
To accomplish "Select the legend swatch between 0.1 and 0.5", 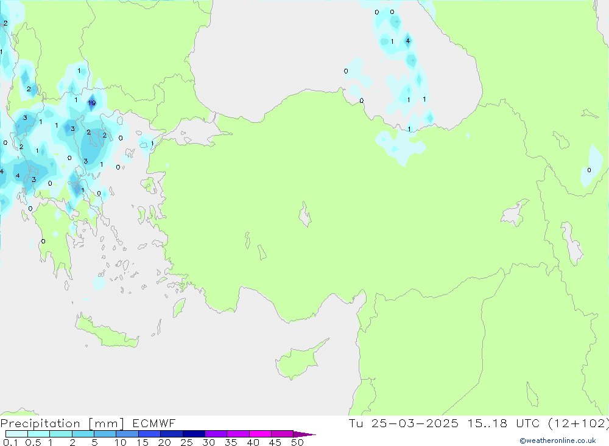I will coord(16,434).
